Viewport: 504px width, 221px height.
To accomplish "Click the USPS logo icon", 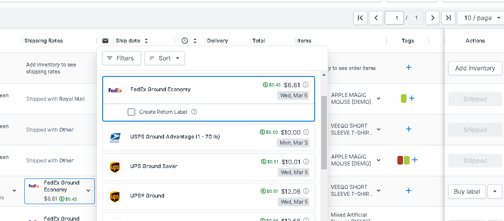I will [x=115, y=138].
